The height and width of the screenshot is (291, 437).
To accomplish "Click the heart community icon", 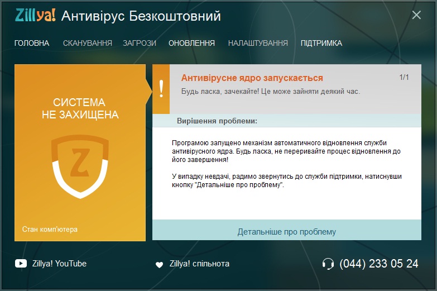I will [159, 264].
